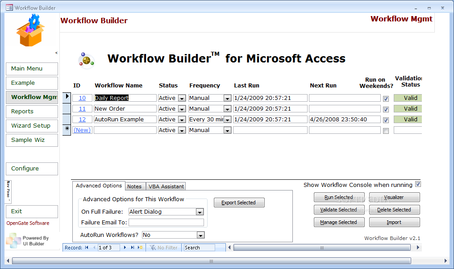The image size is (454, 269).
Task: Open workflow ID 11 link
Action: coord(82,109)
